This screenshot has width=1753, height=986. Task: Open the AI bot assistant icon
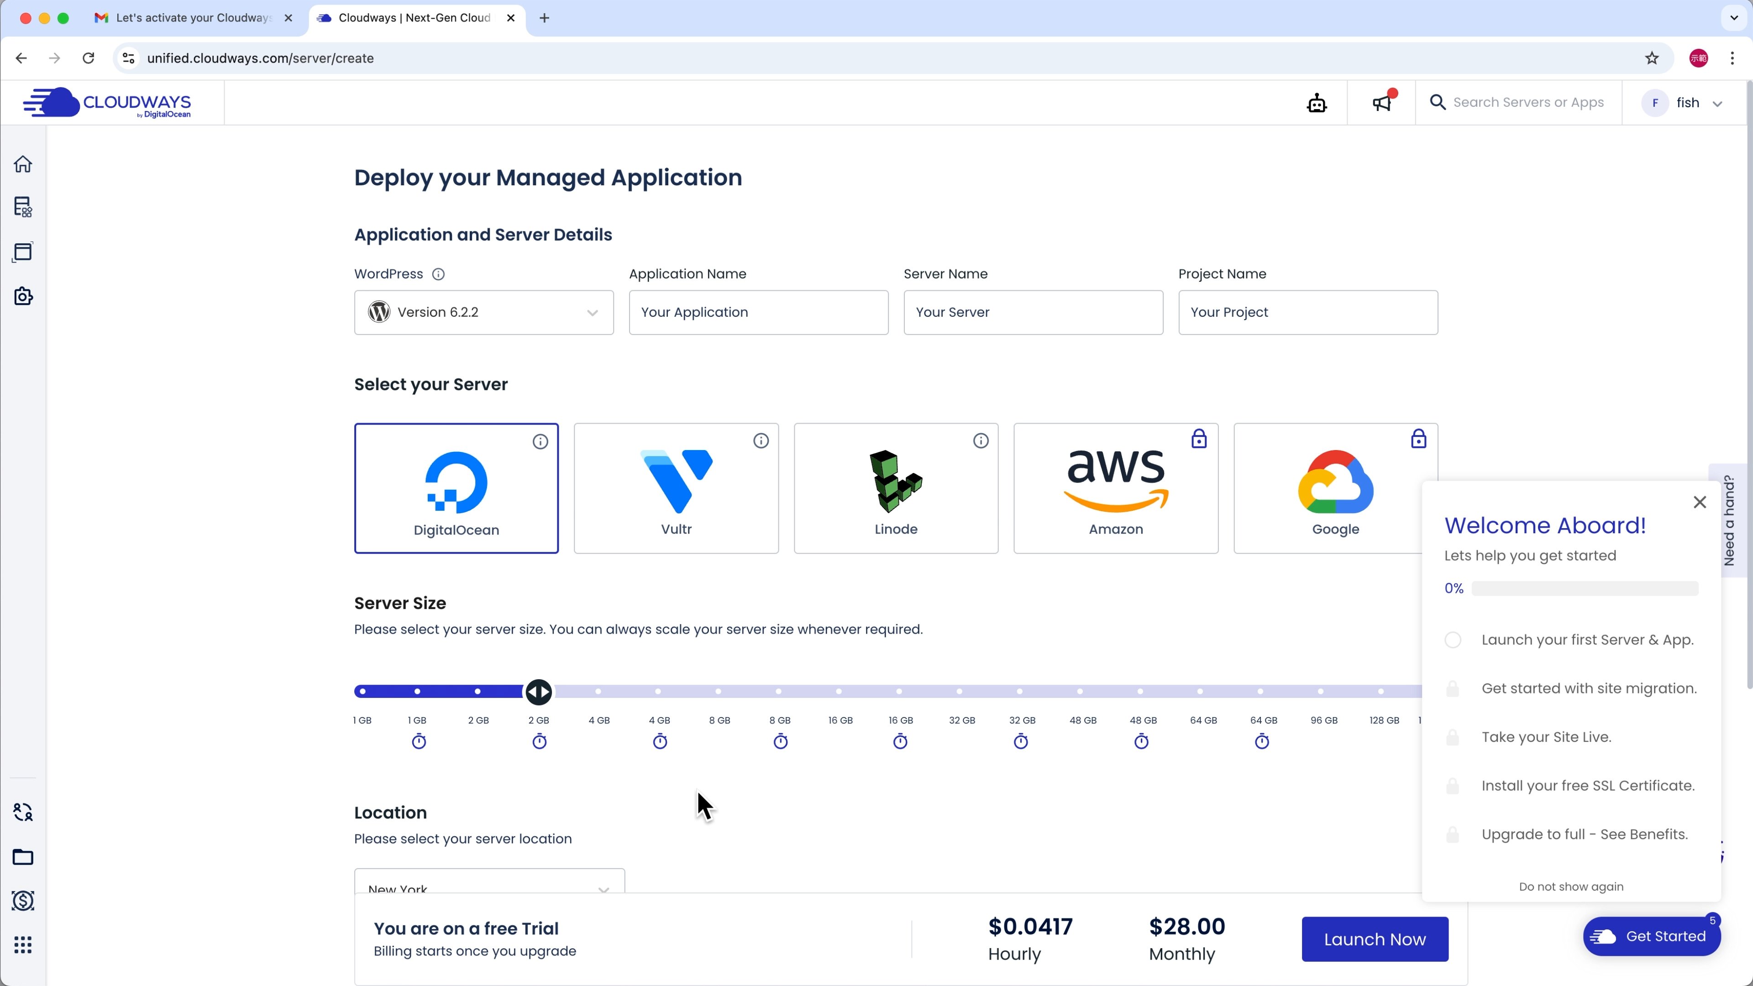coord(1316,103)
